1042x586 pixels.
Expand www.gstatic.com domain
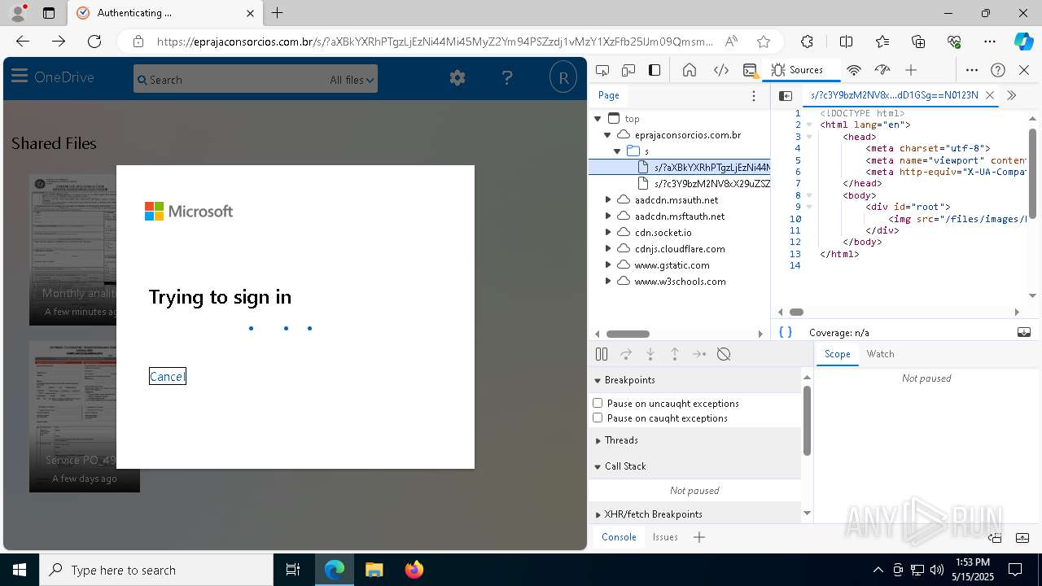coord(607,265)
